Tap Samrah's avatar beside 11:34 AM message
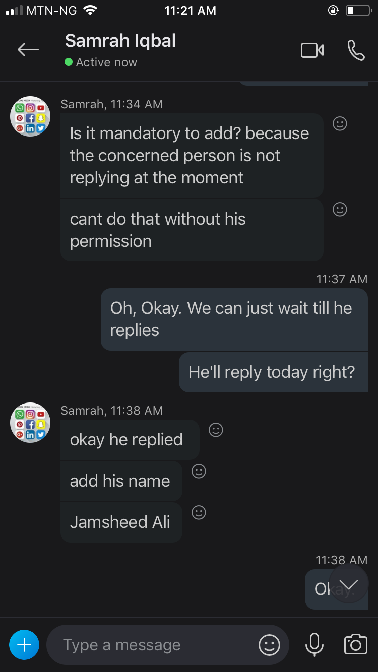378x672 pixels. pos(30,116)
